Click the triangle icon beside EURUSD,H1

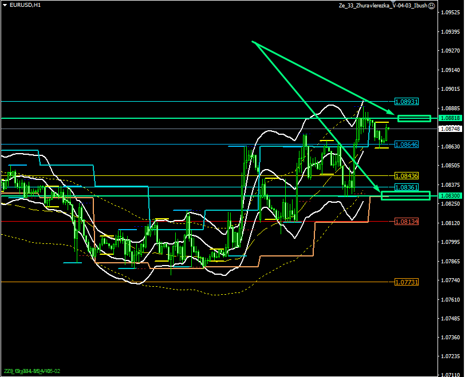tap(5, 5)
